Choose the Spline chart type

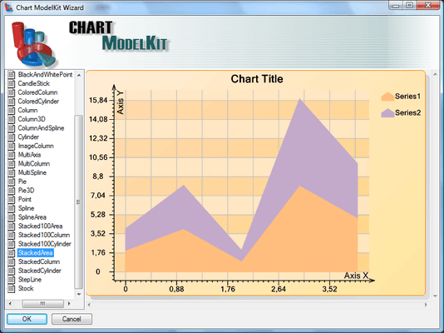click(x=26, y=208)
